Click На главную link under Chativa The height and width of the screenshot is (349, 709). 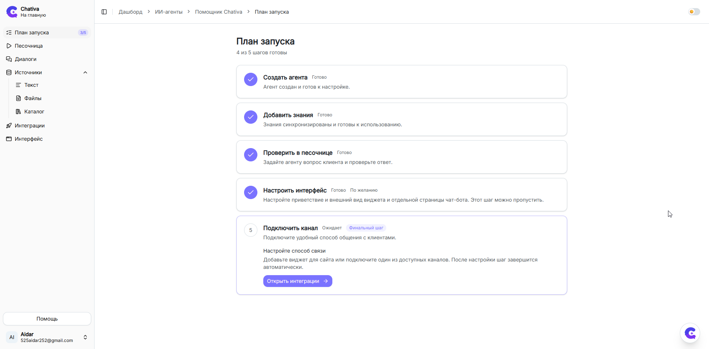coord(33,15)
